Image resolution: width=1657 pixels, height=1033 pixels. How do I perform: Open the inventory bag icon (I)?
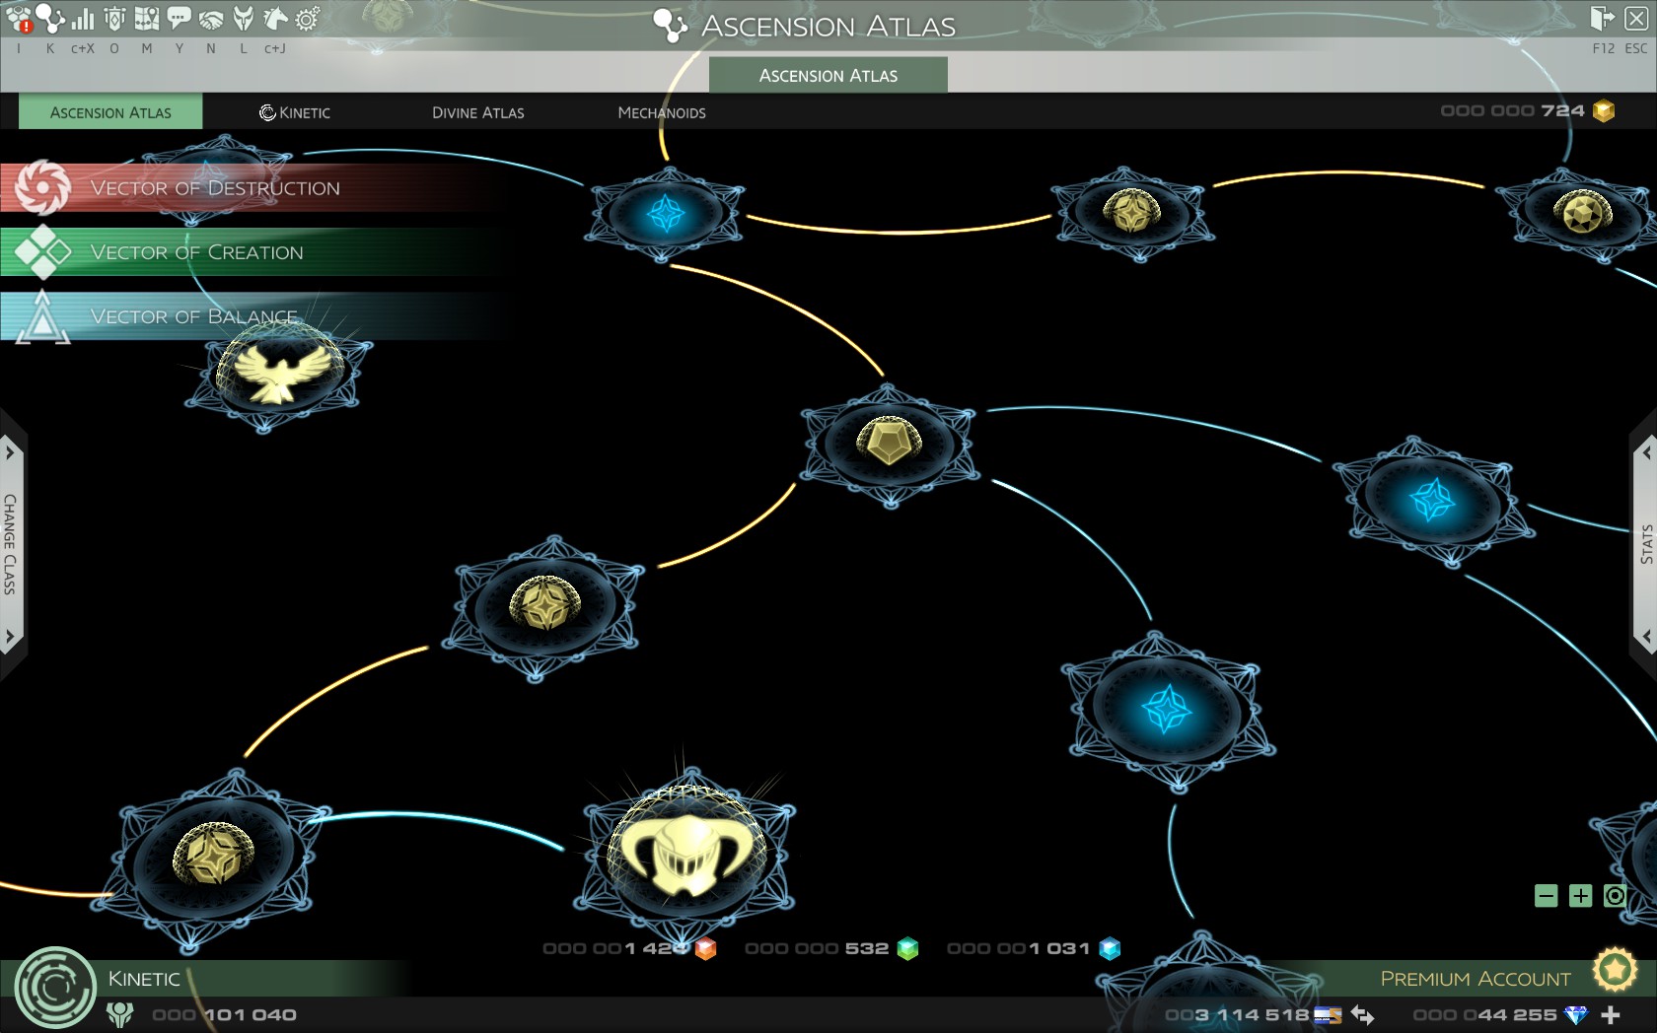20,19
